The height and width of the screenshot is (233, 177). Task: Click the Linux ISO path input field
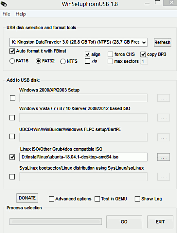tap(83, 157)
